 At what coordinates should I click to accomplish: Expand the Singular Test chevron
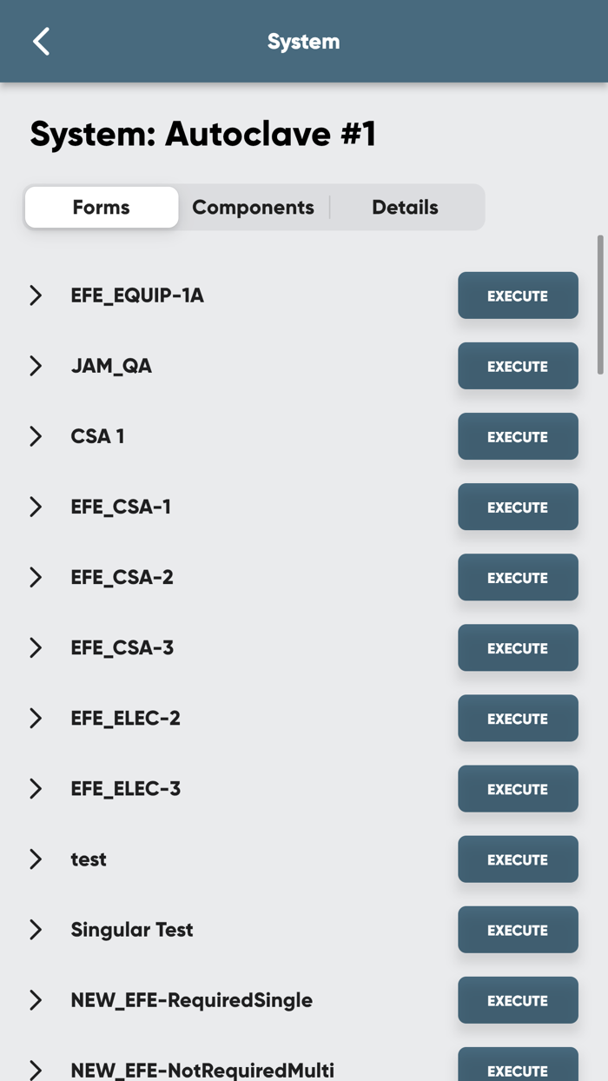[x=36, y=929]
